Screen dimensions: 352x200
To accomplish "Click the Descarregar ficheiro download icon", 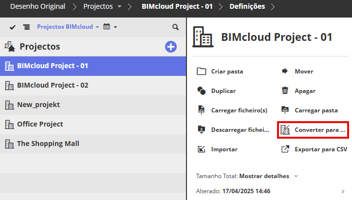I will click(x=202, y=130).
